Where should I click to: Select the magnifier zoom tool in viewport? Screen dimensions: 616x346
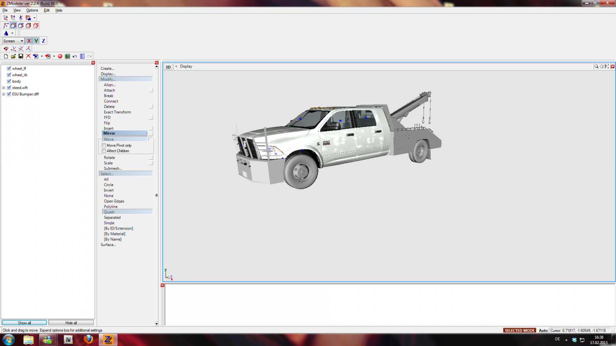click(596, 67)
